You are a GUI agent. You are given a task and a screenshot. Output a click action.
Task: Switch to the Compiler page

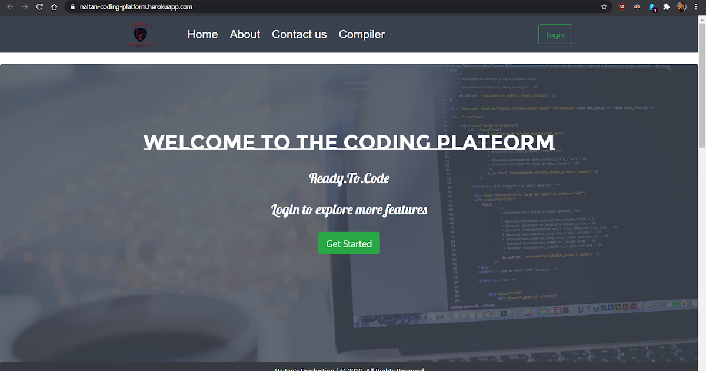361,34
